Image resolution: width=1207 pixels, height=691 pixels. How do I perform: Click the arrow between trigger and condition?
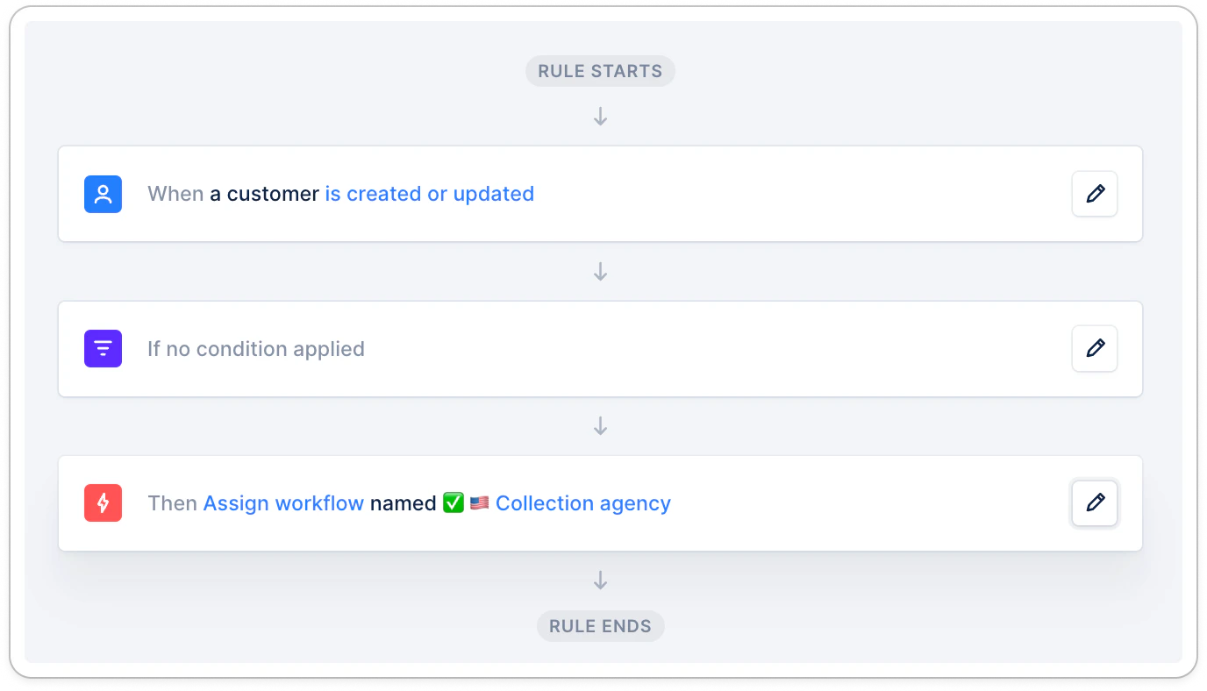tap(600, 272)
